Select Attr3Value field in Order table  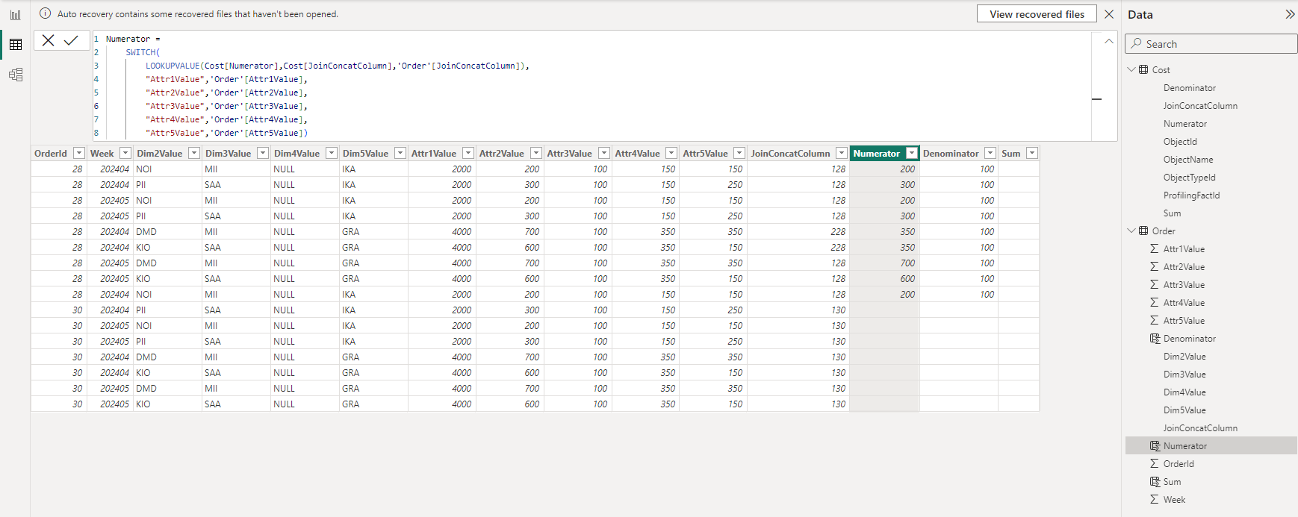(x=1184, y=285)
